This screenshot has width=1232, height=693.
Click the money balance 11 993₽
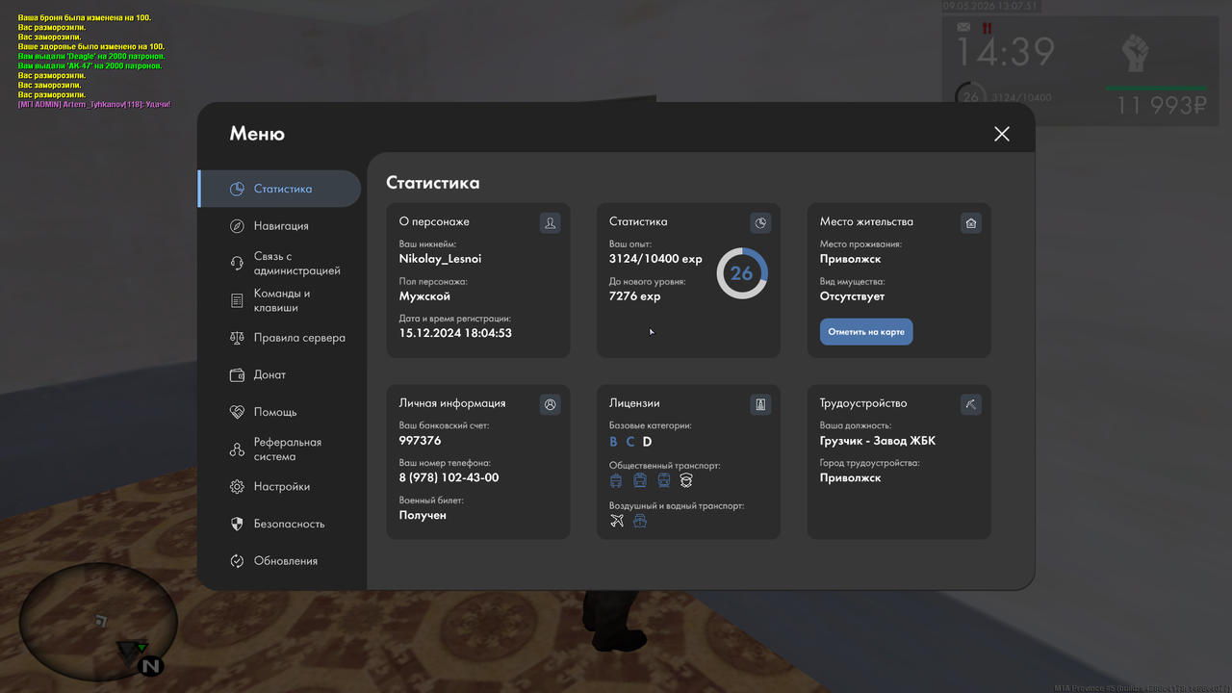tap(1161, 105)
